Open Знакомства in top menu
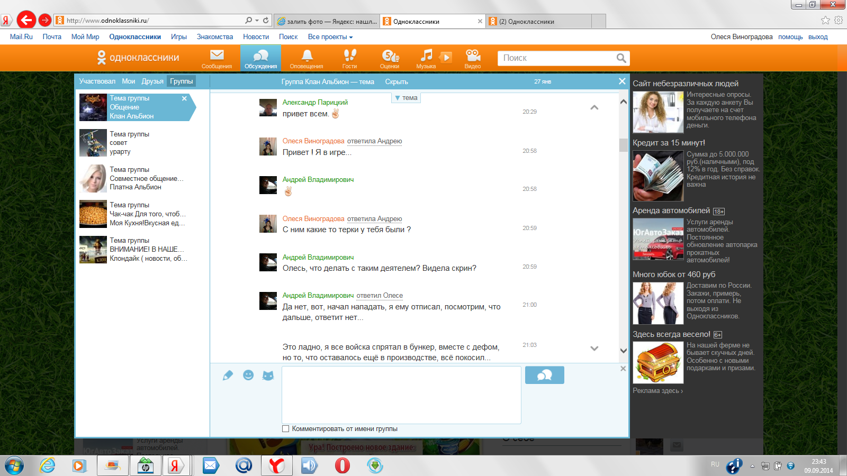 pos(215,37)
